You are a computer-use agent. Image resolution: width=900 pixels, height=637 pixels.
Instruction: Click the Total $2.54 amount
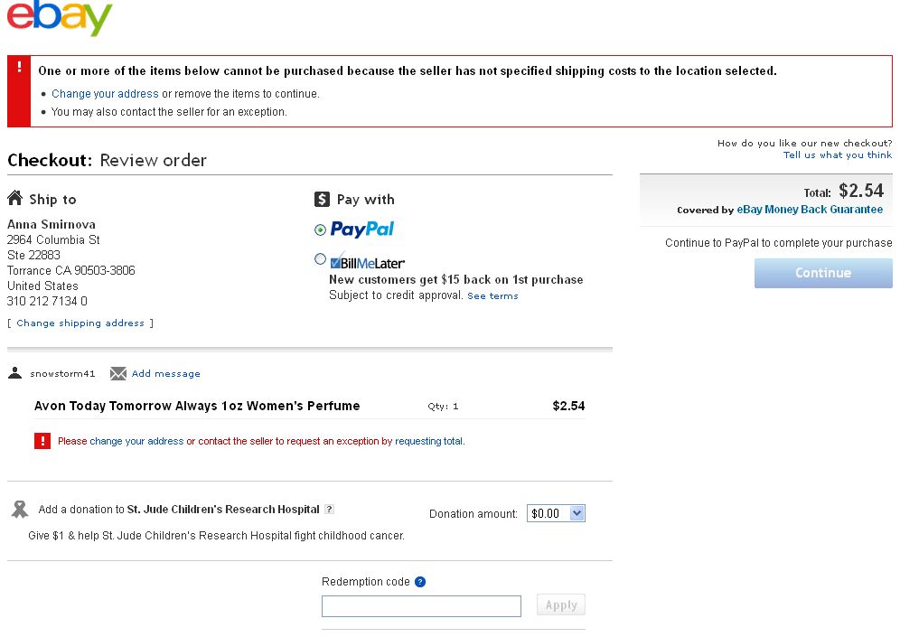point(861,191)
